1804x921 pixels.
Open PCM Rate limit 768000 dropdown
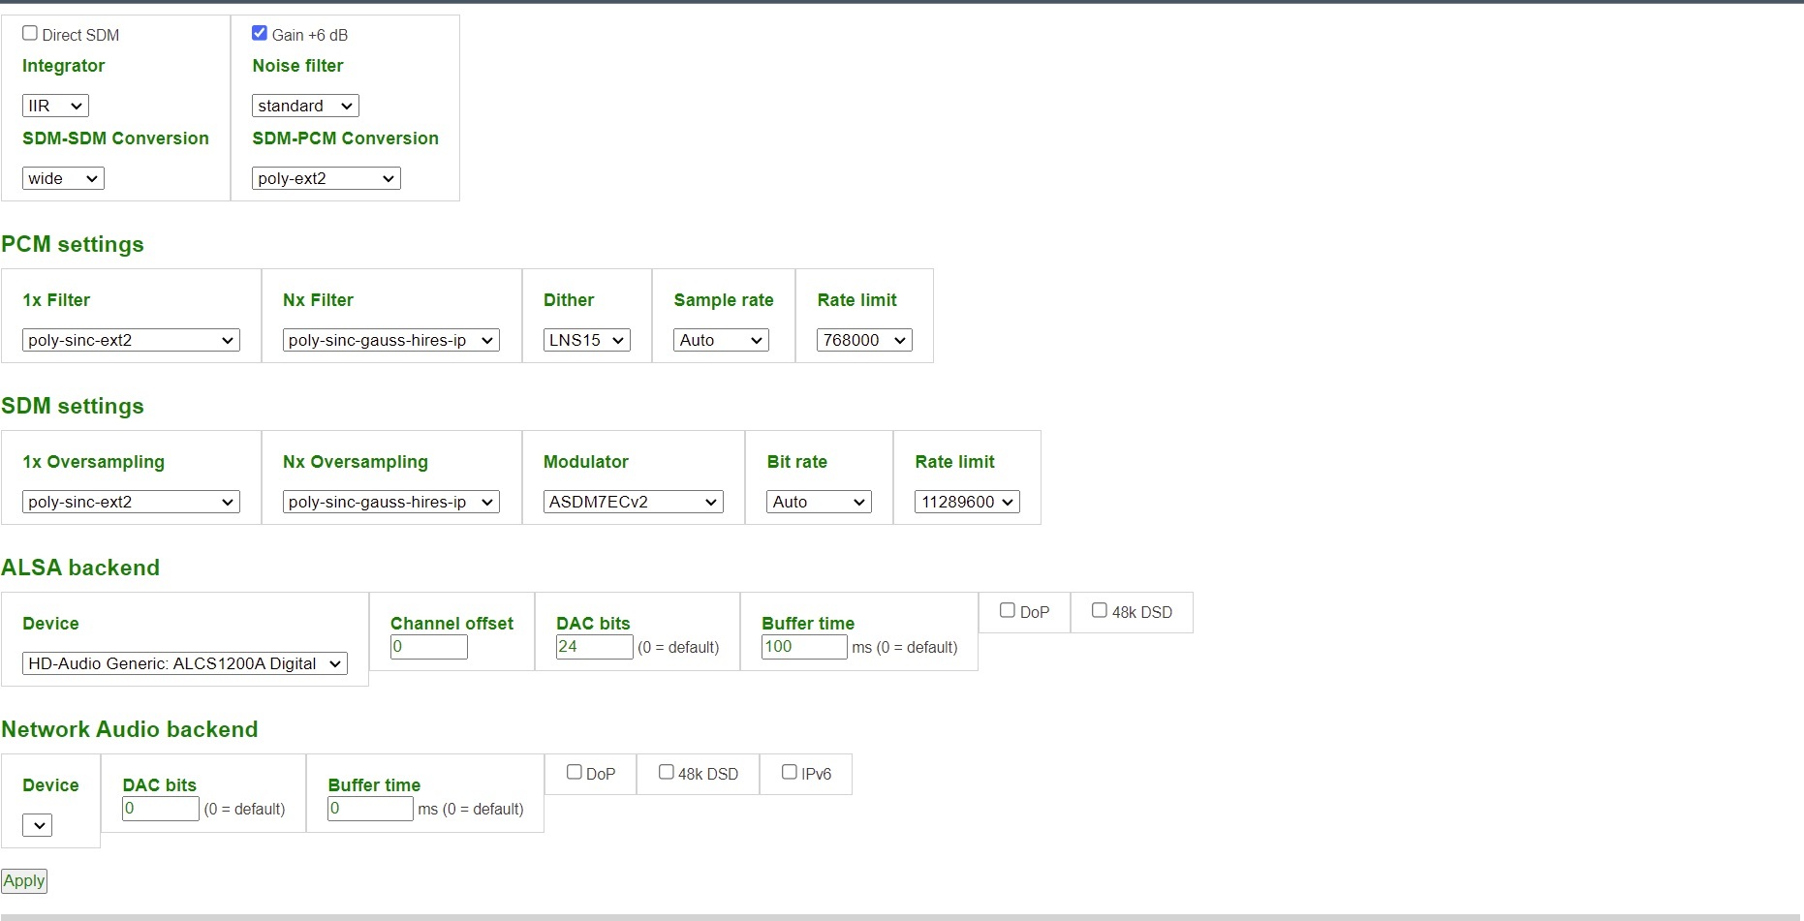tap(864, 340)
